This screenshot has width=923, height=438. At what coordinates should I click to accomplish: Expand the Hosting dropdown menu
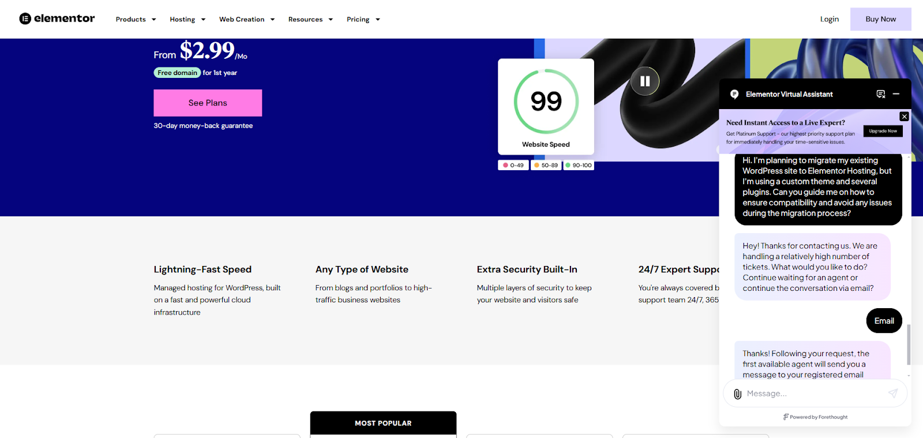(x=187, y=20)
